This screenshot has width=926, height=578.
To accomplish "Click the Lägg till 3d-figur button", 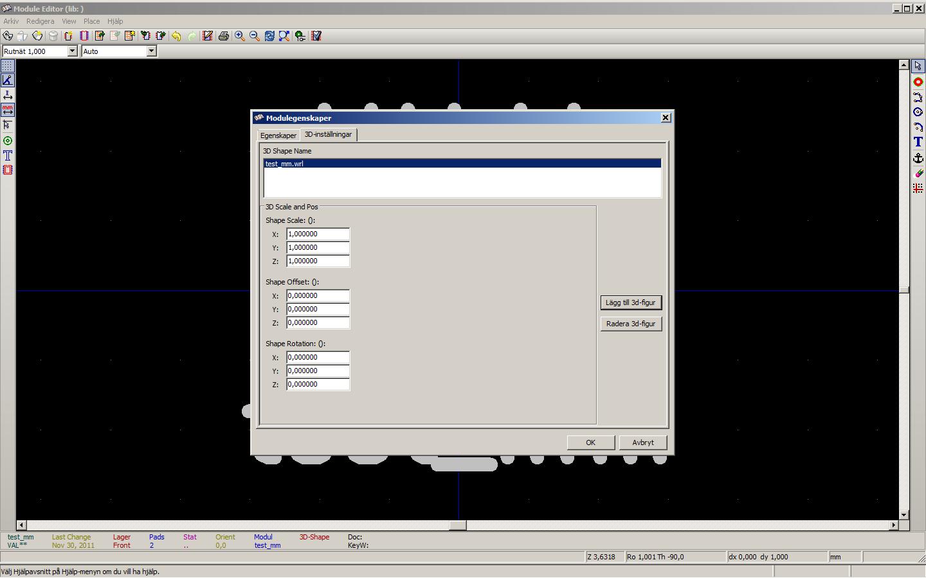I will point(630,302).
